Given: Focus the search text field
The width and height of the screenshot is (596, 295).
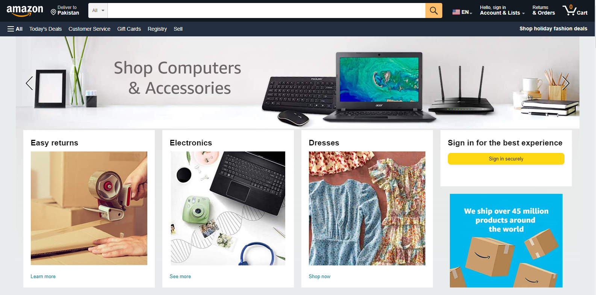Looking at the screenshot, I should (x=266, y=10).
